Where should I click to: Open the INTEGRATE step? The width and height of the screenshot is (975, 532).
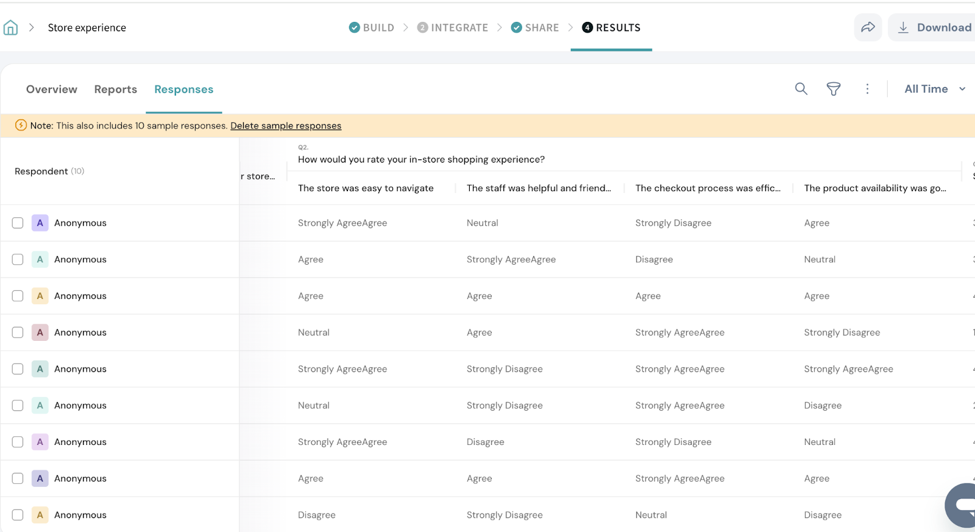pyautogui.click(x=453, y=27)
